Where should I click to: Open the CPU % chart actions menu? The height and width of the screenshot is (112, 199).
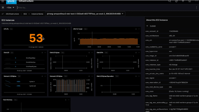coord(69,29)
